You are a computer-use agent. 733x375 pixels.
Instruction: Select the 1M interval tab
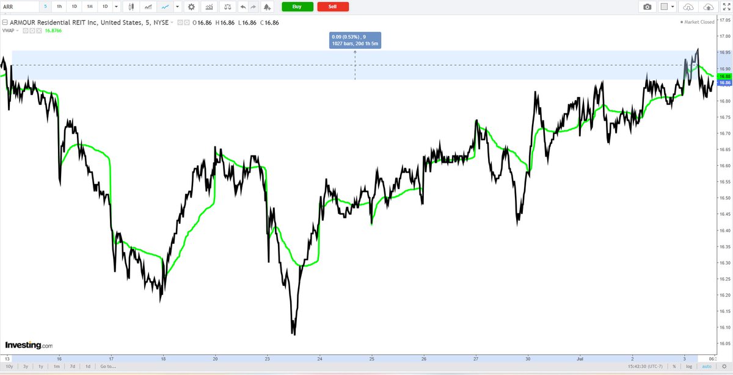[x=89, y=6]
